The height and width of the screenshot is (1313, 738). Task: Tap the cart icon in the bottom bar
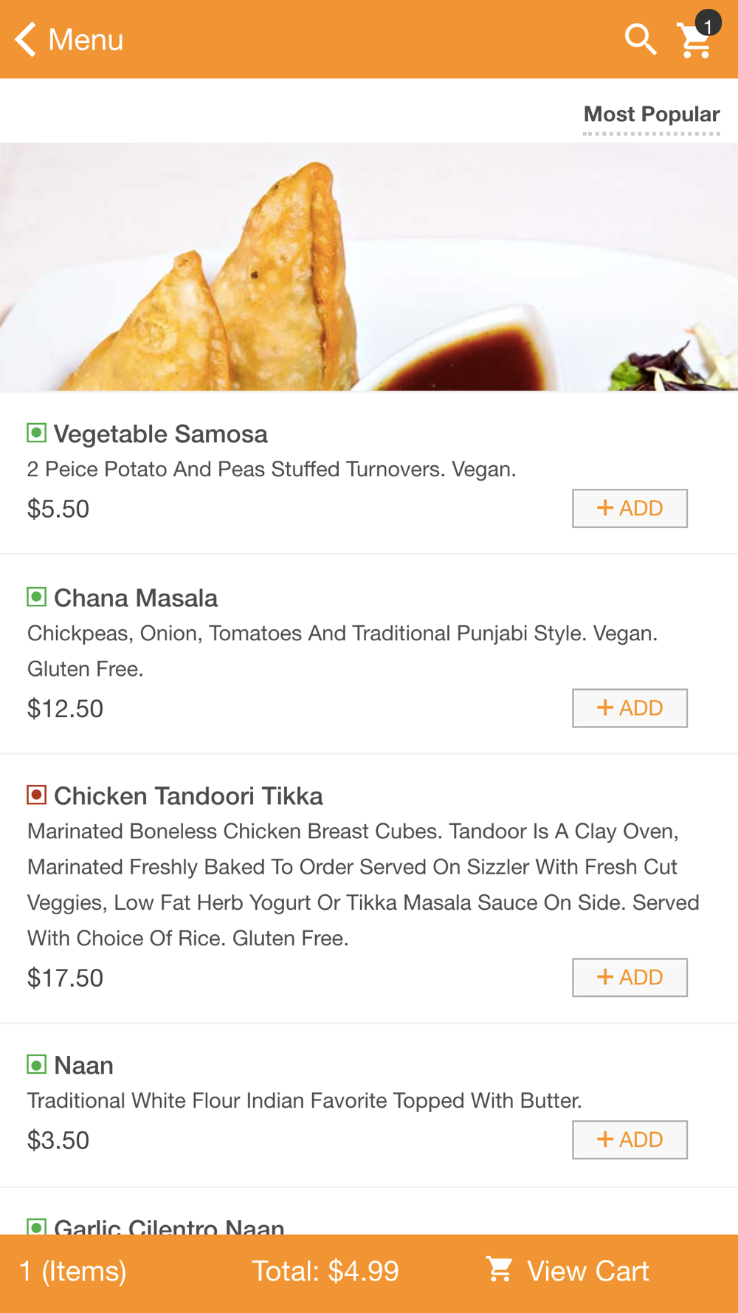pos(499,1269)
